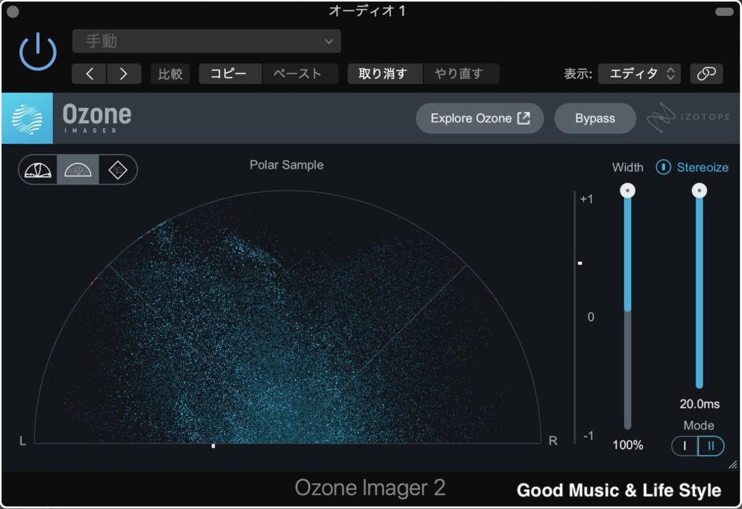
Task: Click the Width slider handle
Action: [x=628, y=190]
